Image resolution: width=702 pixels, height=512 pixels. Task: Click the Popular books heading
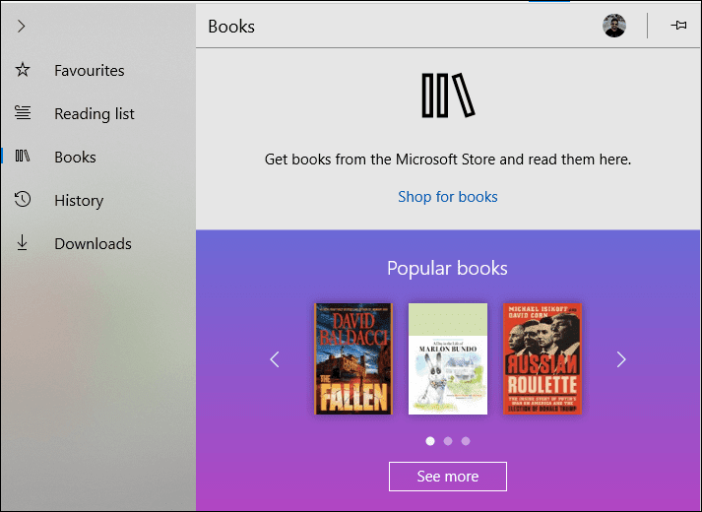[x=447, y=268]
